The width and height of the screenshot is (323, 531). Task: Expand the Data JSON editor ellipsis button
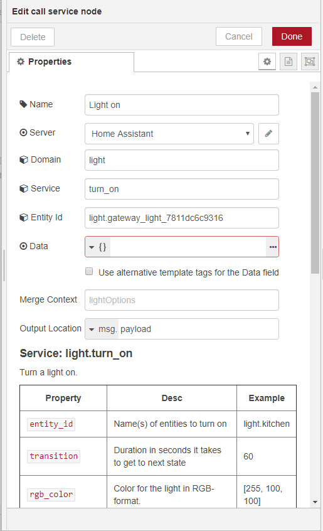click(273, 247)
